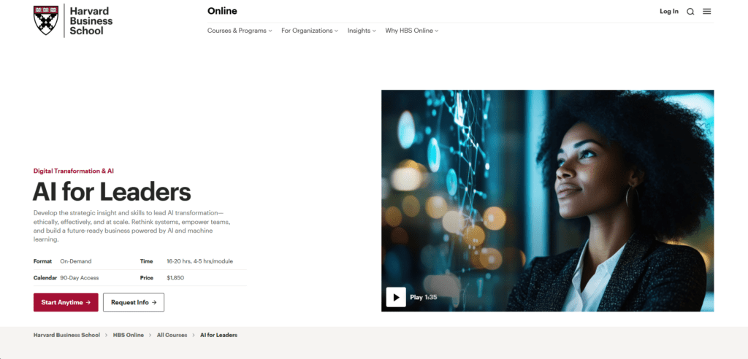Click the hero video thumbnail image
This screenshot has width=748, height=359.
[x=548, y=201]
